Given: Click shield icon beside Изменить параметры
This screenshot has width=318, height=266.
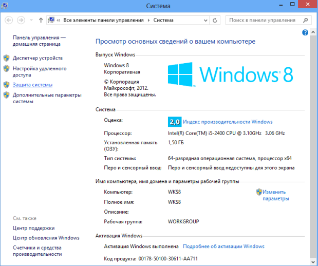Looking at the screenshot, I should (258, 192).
